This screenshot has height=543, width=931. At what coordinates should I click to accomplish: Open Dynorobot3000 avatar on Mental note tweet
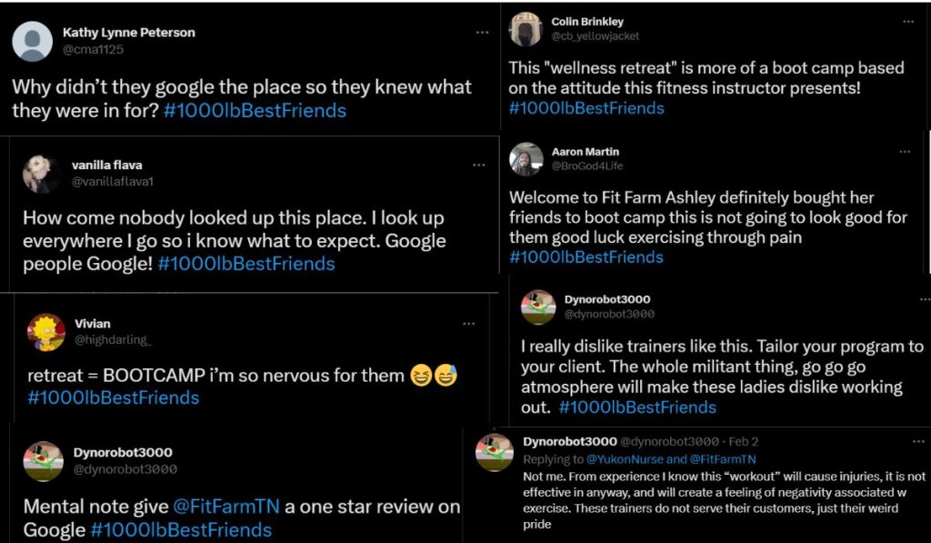42,460
